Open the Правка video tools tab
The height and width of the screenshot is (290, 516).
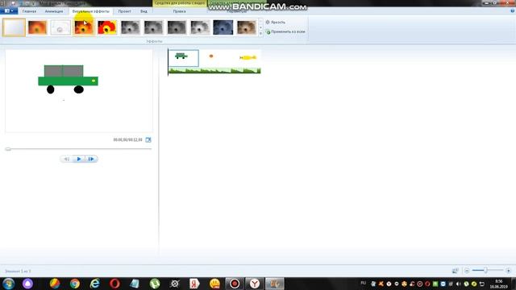click(179, 11)
